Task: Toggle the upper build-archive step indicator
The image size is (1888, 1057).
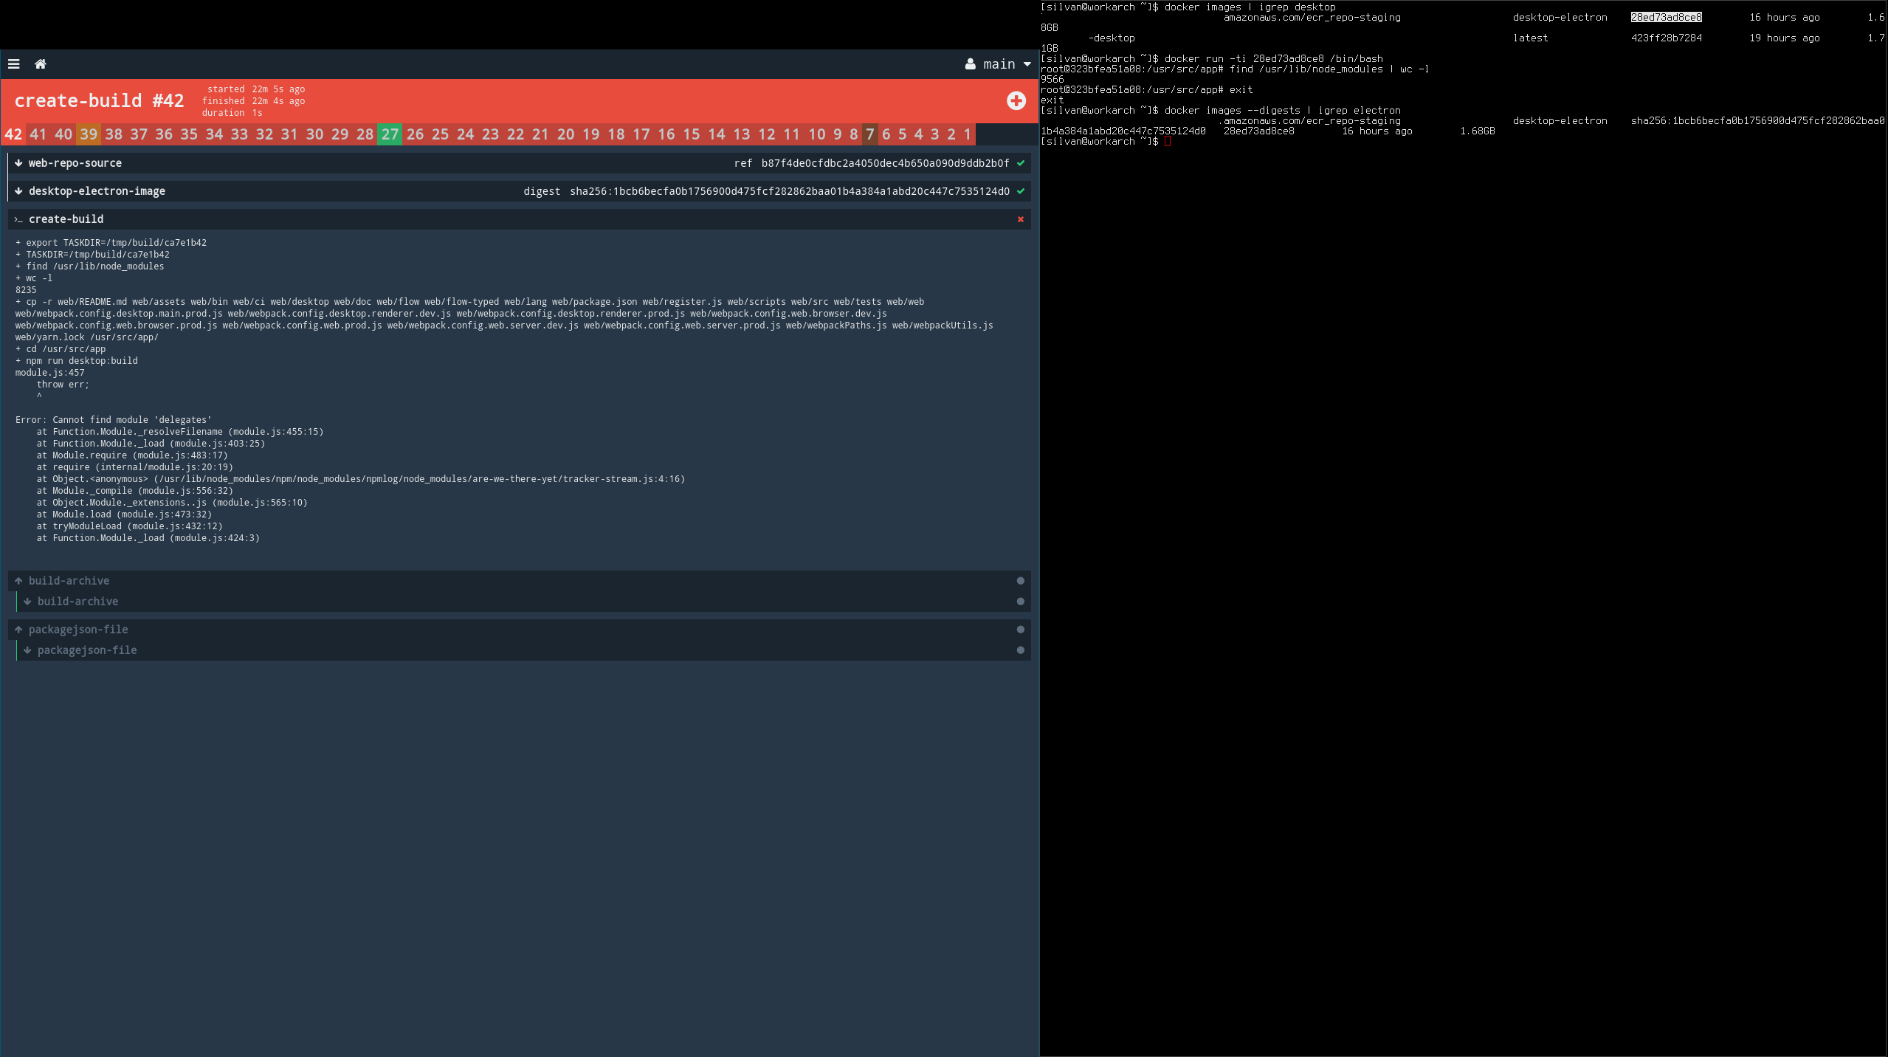Action: coord(1021,581)
